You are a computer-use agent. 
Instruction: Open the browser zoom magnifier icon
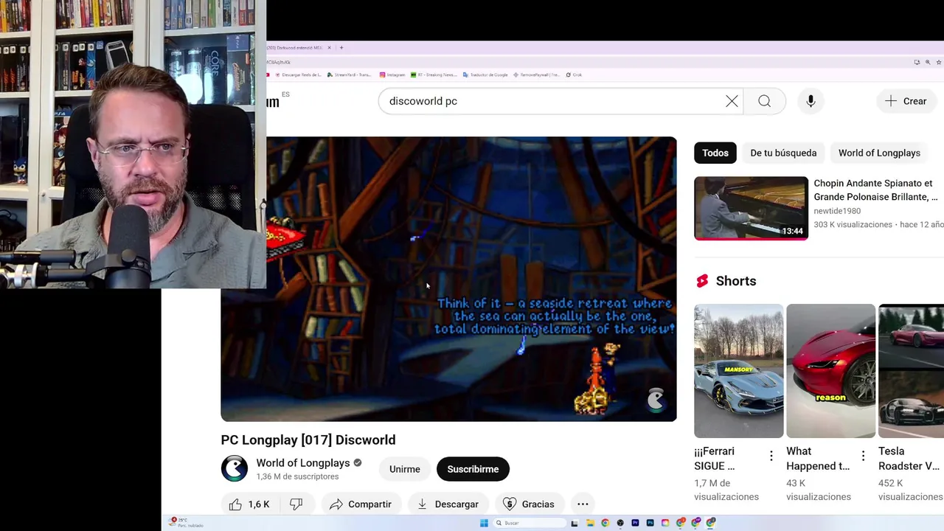point(928,62)
